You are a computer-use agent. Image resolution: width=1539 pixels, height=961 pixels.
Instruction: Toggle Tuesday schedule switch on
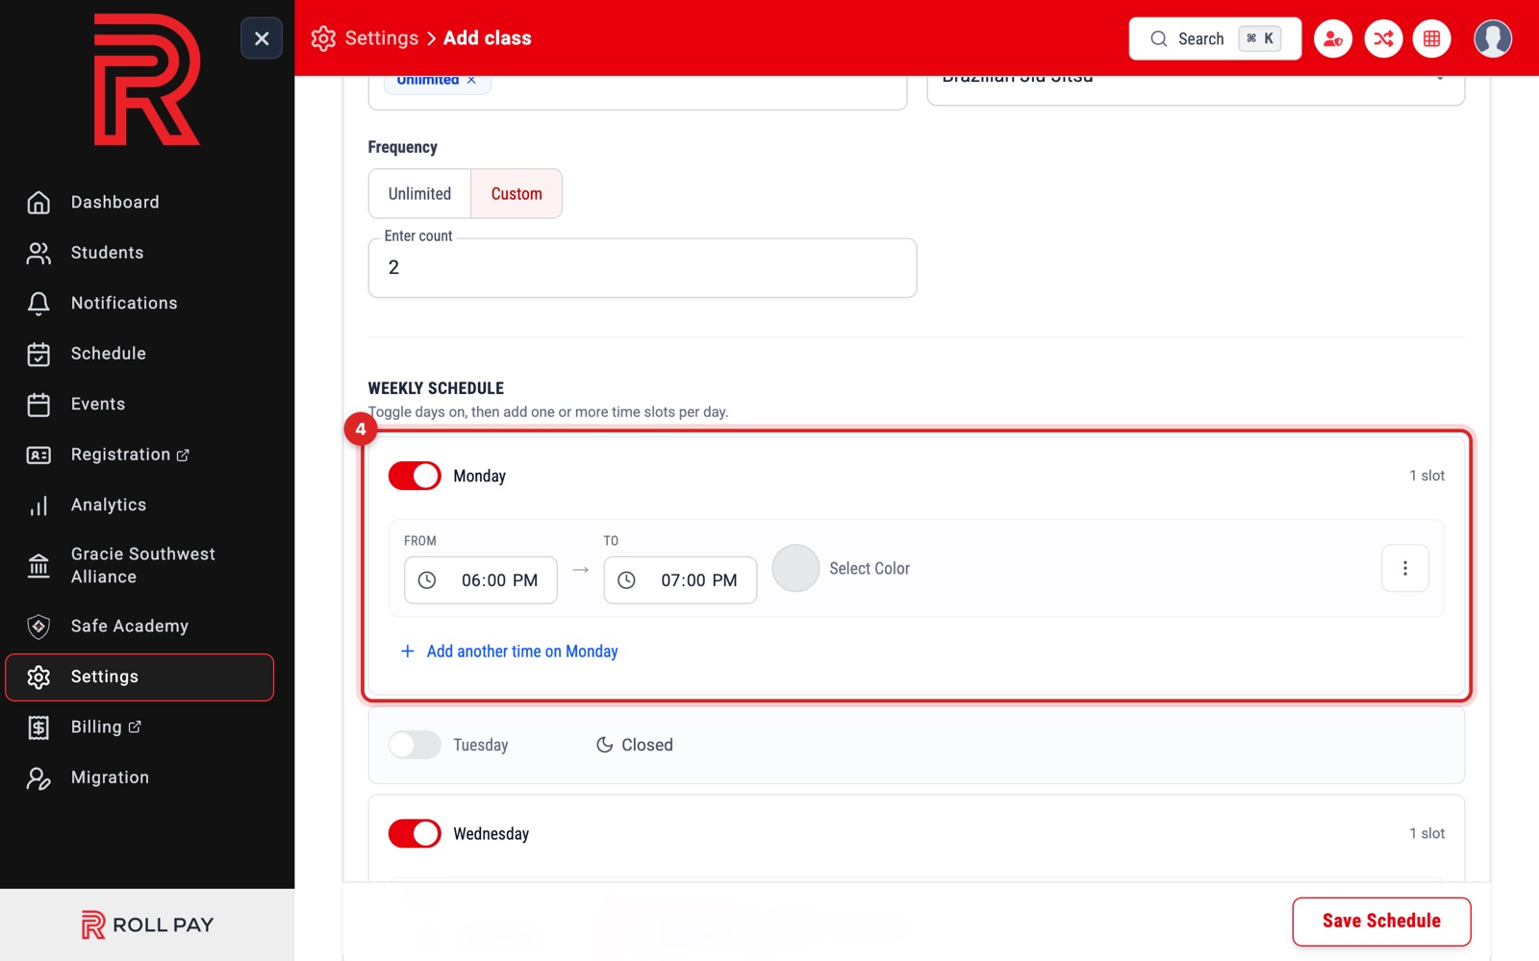click(415, 745)
